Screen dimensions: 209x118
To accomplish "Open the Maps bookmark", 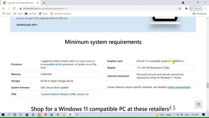I will 43,14.
